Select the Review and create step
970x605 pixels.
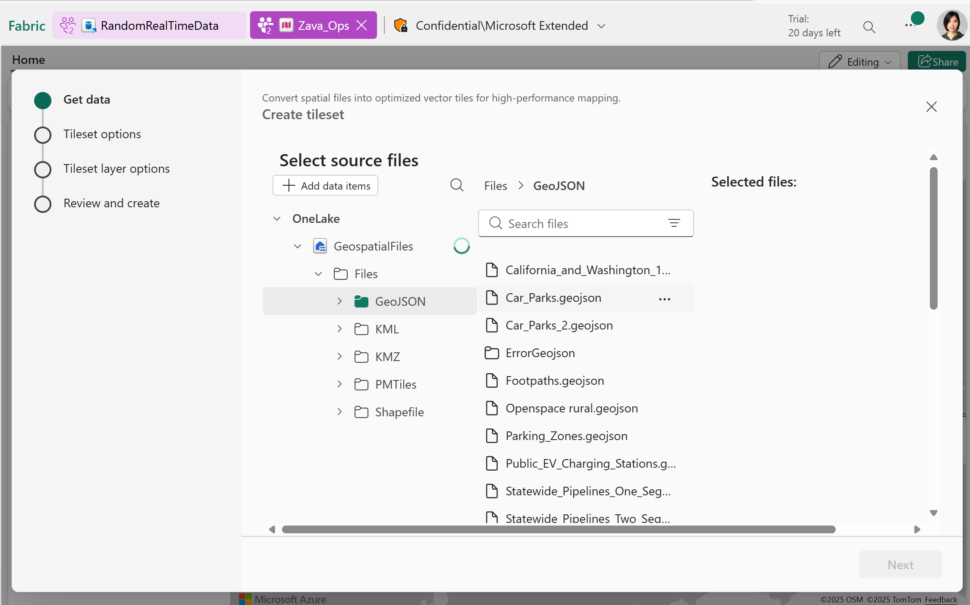click(111, 203)
